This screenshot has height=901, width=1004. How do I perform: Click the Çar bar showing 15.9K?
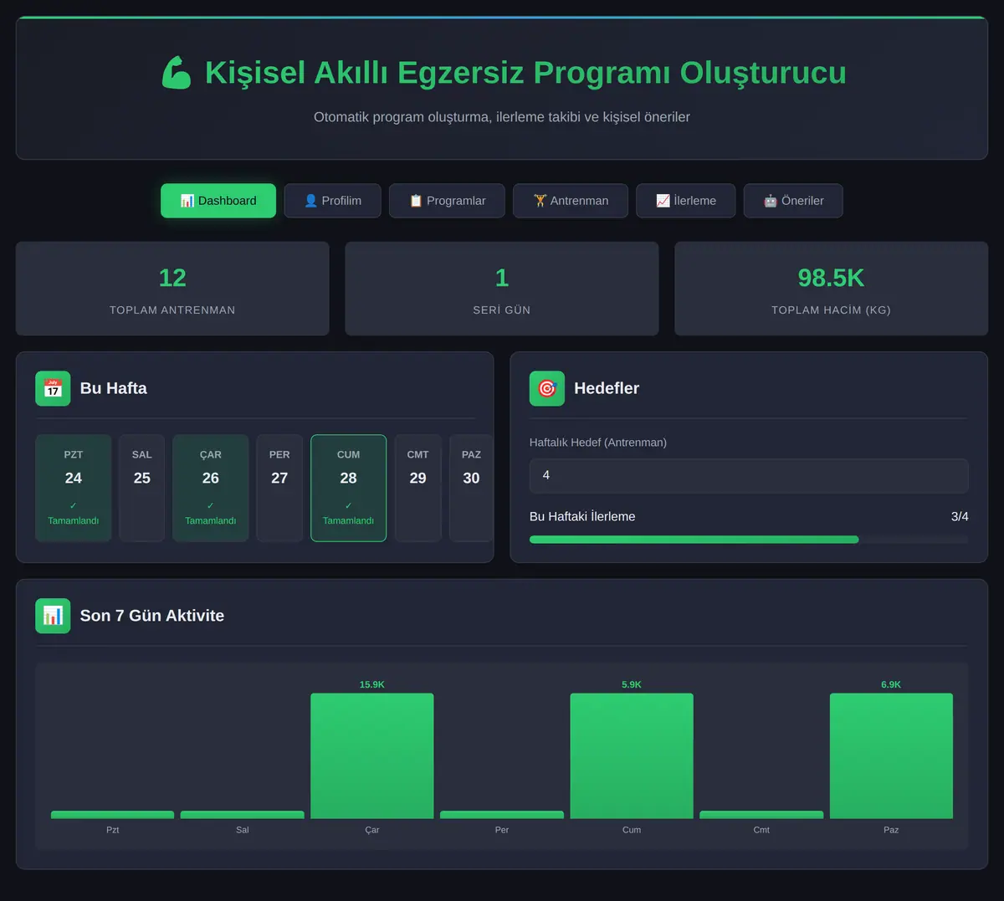coord(372,755)
